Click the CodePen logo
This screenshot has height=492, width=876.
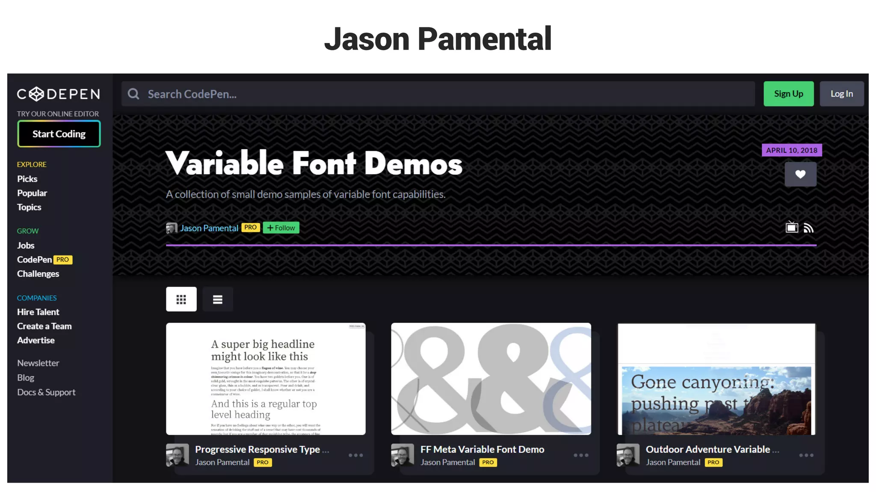click(x=59, y=94)
